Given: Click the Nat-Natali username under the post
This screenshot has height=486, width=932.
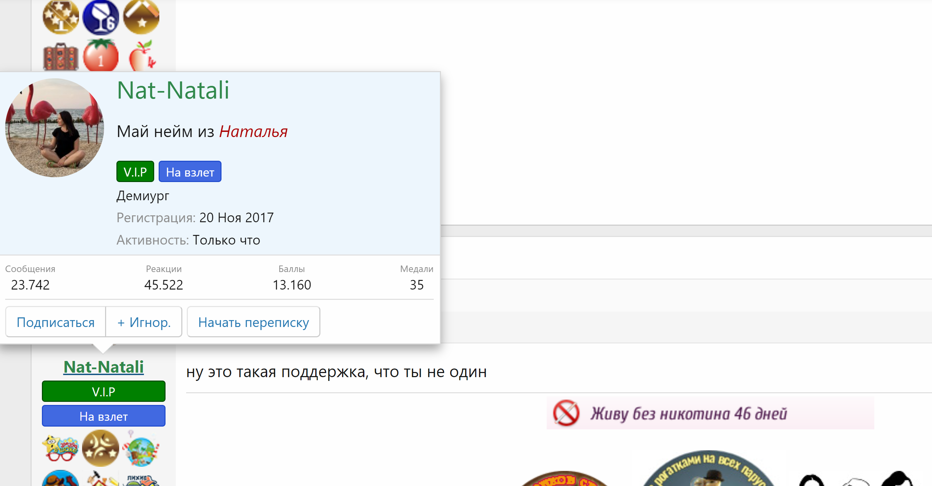Looking at the screenshot, I should point(103,367).
